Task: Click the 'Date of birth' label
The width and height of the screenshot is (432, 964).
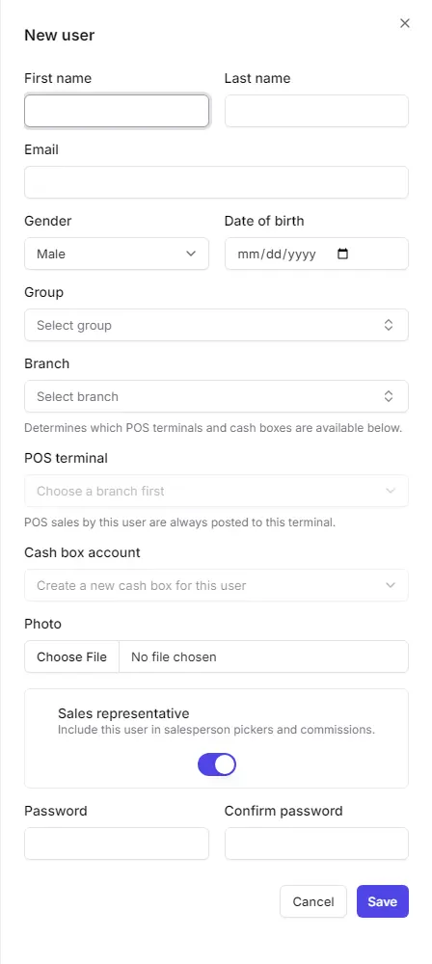Action: coord(264,220)
